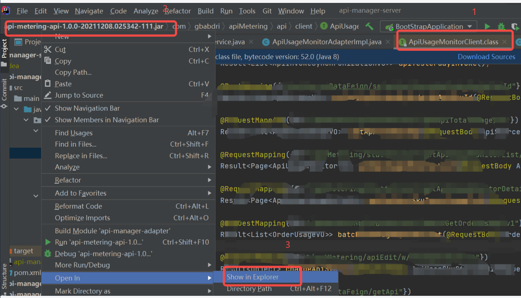Highlight Open In context menu entry
The width and height of the screenshot is (521, 298).
click(x=128, y=278)
